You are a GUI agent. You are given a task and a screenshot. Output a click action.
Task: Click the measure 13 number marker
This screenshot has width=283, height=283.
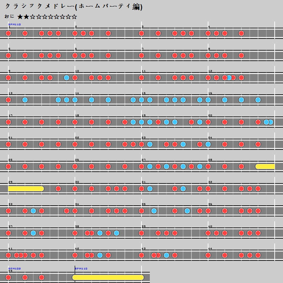[x=10, y=93]
